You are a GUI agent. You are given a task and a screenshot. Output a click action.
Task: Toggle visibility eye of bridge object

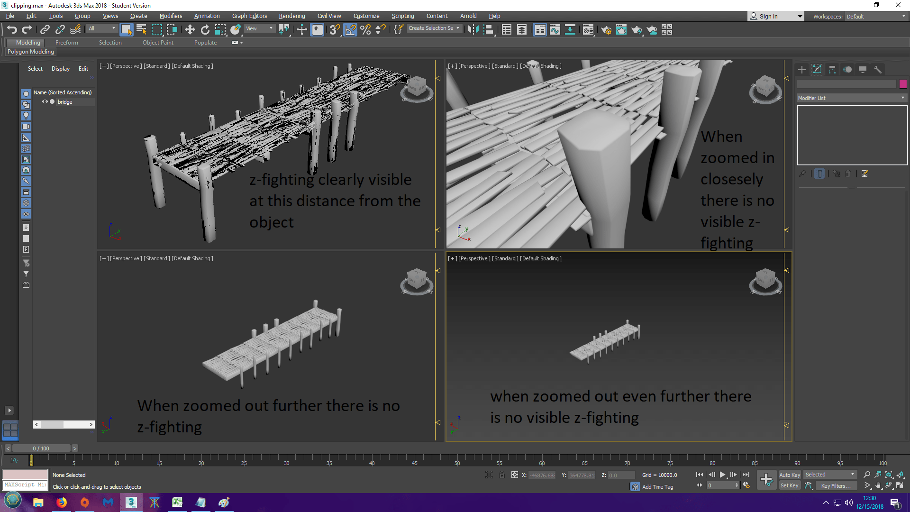click(45, 102)
